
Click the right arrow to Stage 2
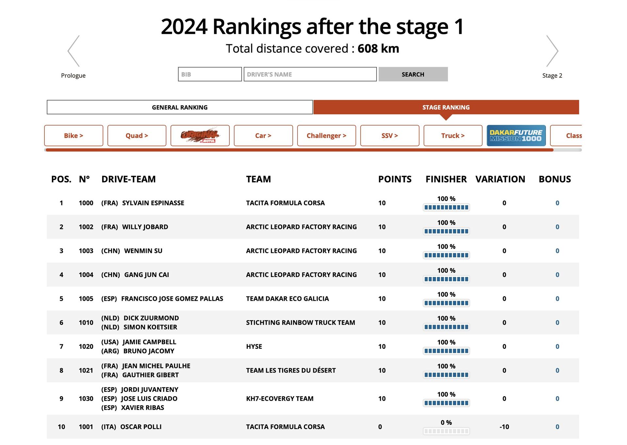pos(552,51)
